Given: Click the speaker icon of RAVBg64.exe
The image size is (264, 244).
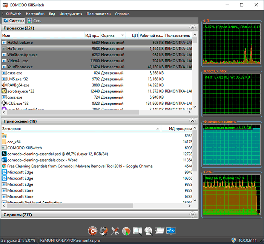Looking at the screenshot, I should pyautogui.click(x=4, y=85).
